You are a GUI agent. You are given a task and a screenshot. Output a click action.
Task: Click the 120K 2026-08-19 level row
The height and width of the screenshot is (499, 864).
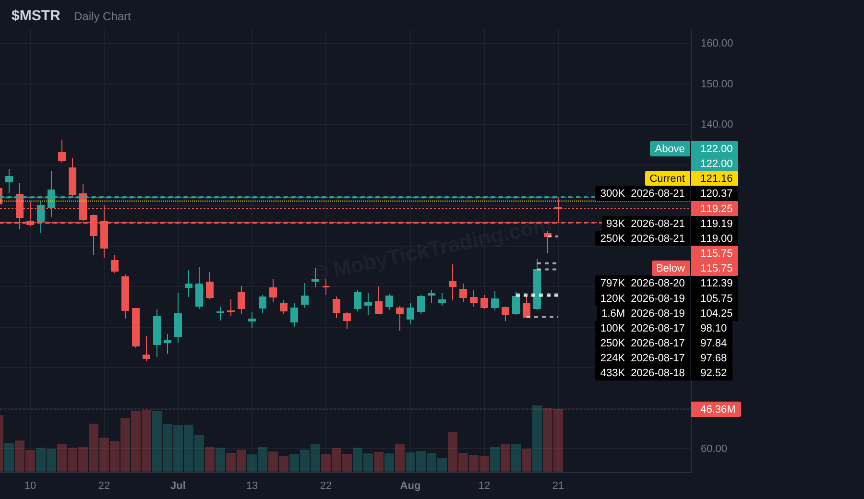(643, 298)
